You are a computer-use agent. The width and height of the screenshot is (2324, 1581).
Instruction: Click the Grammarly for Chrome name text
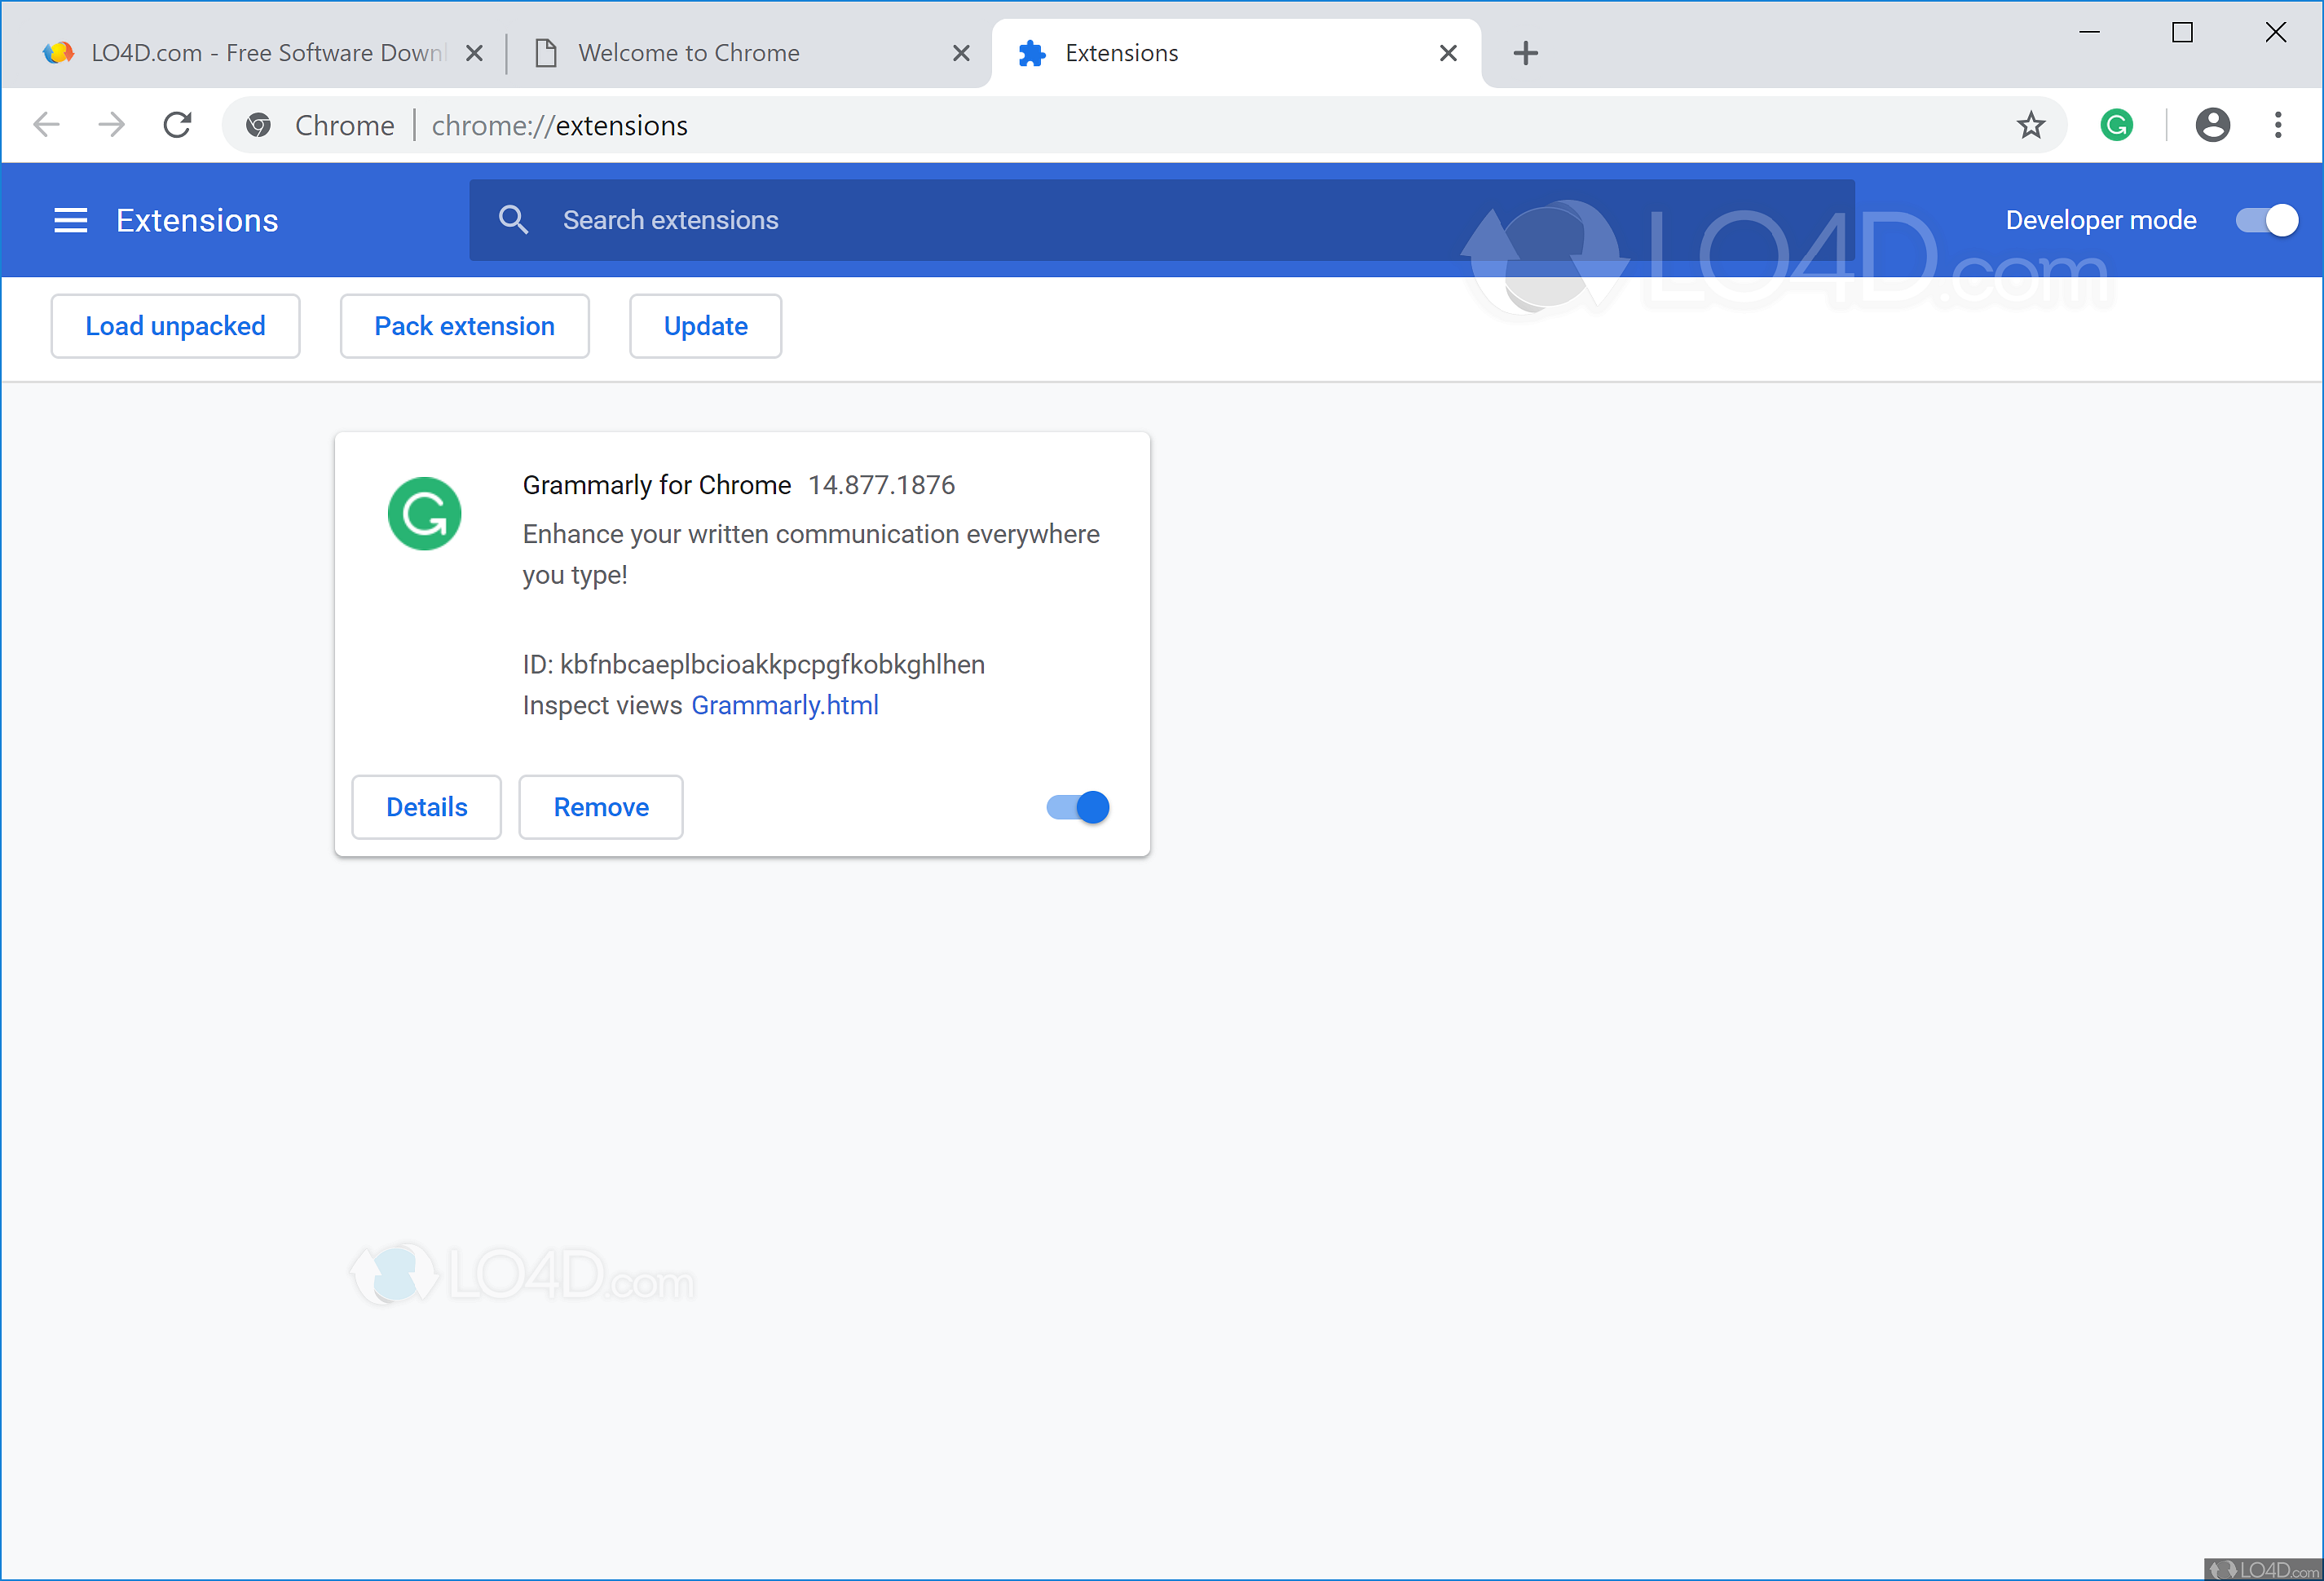(657, 485)
